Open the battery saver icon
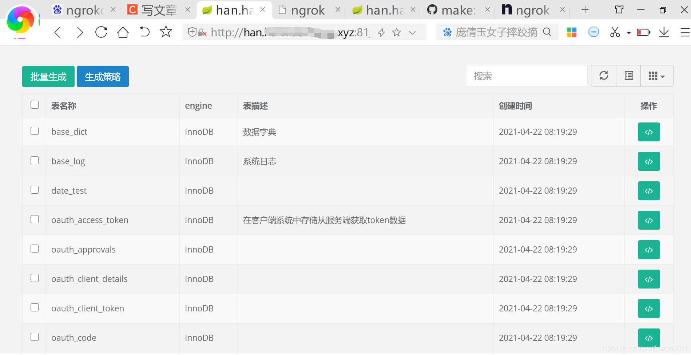This screenshot has height=355, width=691. [643, 32]
